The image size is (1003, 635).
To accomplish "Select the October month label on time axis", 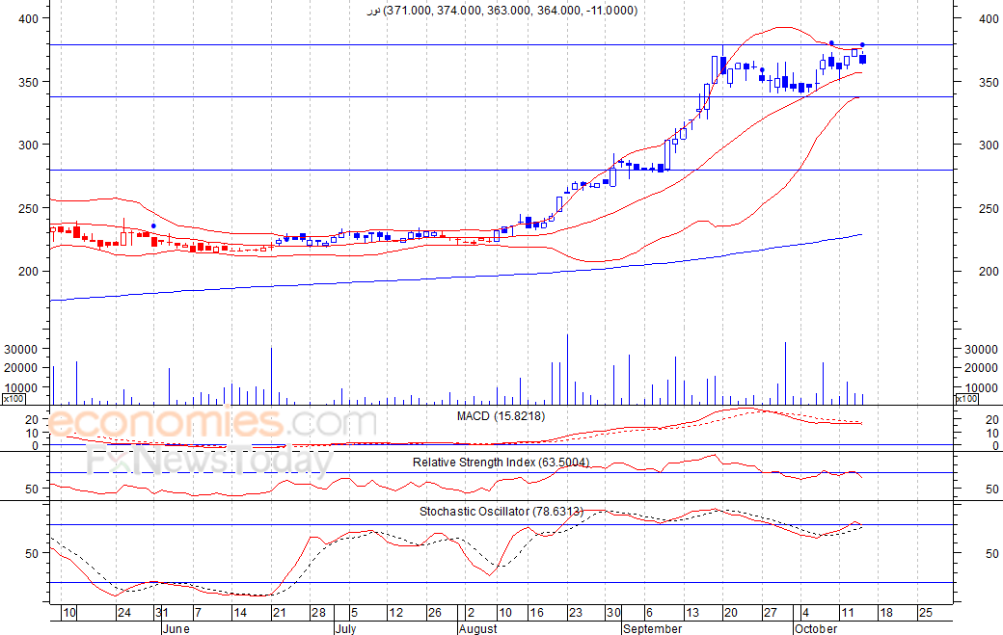I will (x=816, y=628).
